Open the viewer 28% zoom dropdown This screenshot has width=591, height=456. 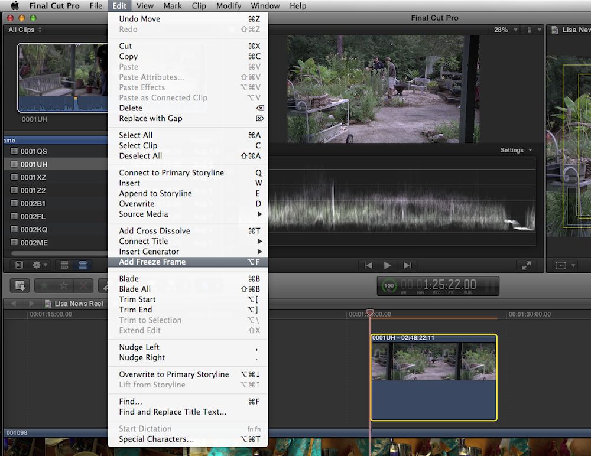[x=504, y=30]
